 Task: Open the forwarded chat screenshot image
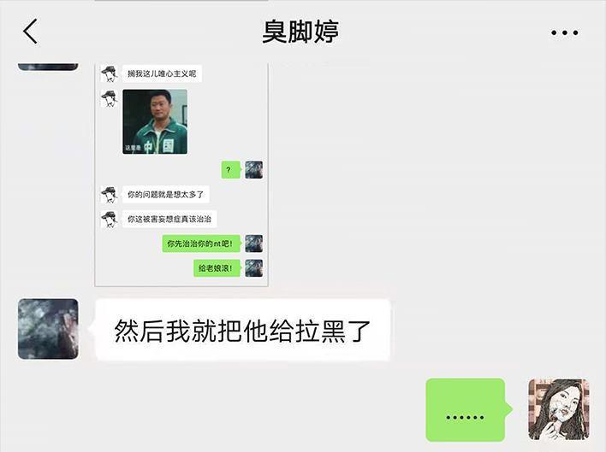coord(181,174)
